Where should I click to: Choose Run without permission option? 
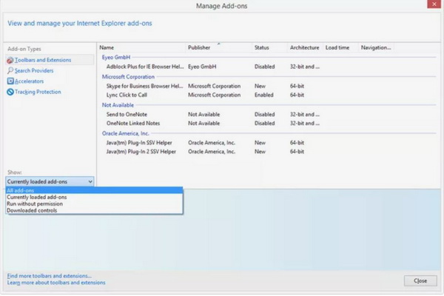(x=94, y=203)
